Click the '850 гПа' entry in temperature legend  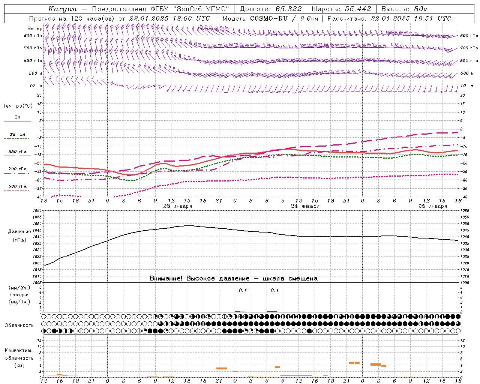coord(18,152)
